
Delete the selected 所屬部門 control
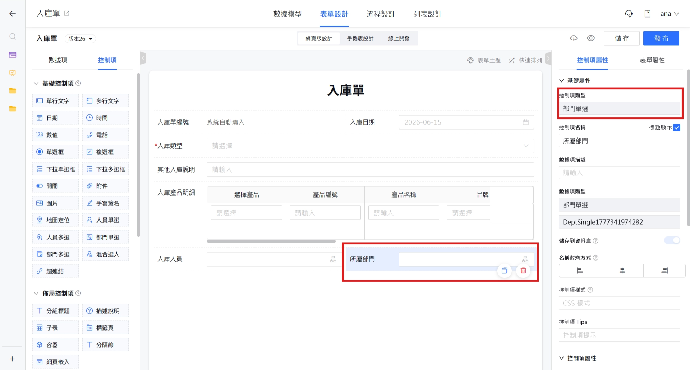coord(523,271)
